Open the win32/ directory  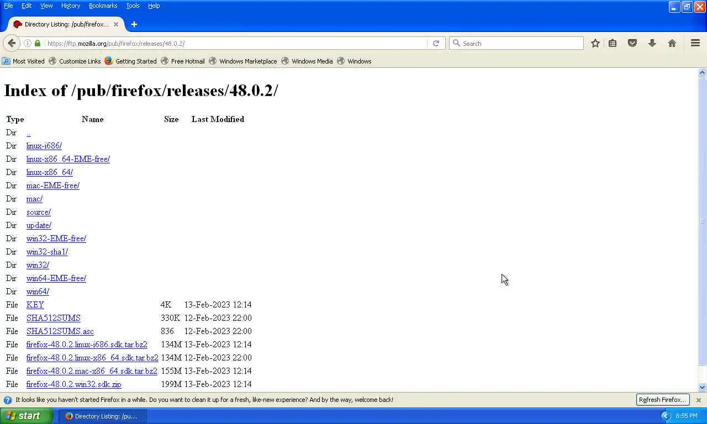[38, 265]
